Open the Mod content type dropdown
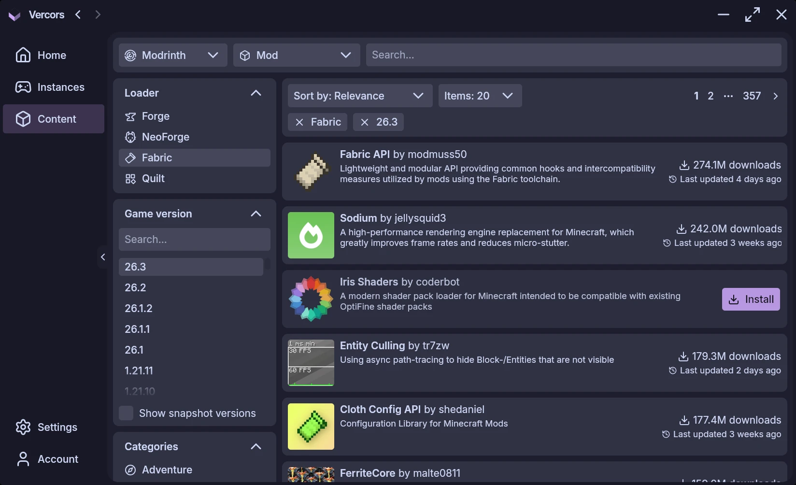The image size is (796, 485). coord(297,55)
